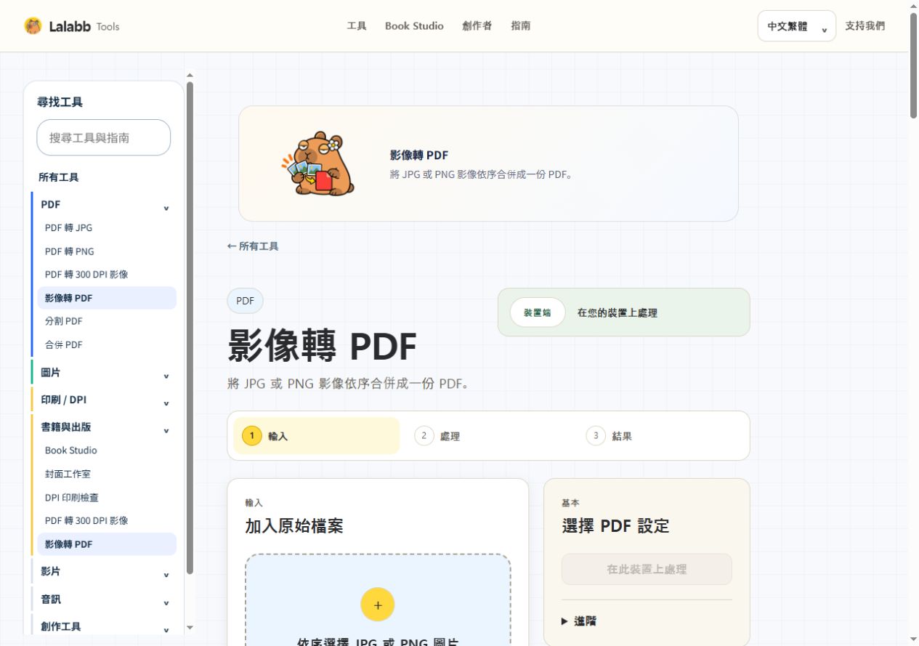This screenshot has width=919, height=646.
Task: Go to 創作者 in top navigation
Action: (x=477, y=26)
